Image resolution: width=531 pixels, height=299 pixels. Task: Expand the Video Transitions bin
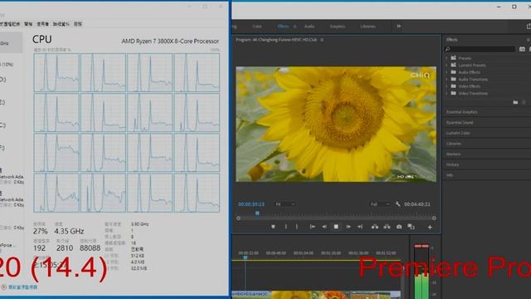click(x=446, y=93)
